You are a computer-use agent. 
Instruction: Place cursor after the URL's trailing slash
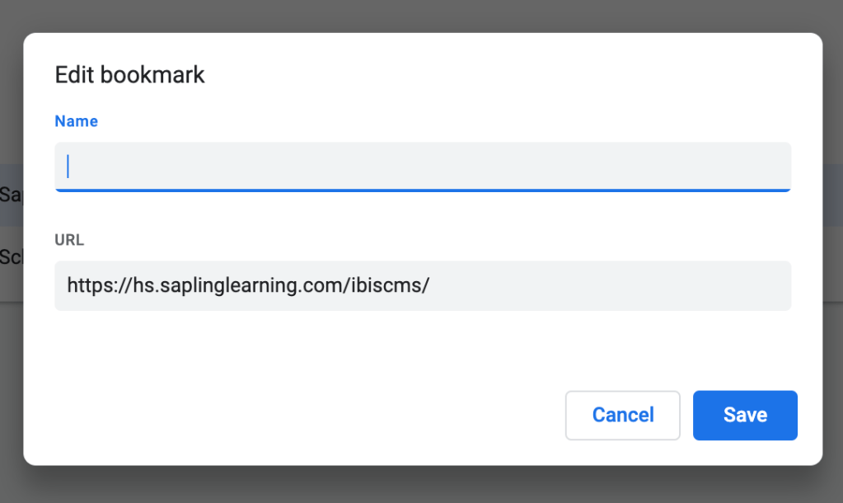[431, 286]
